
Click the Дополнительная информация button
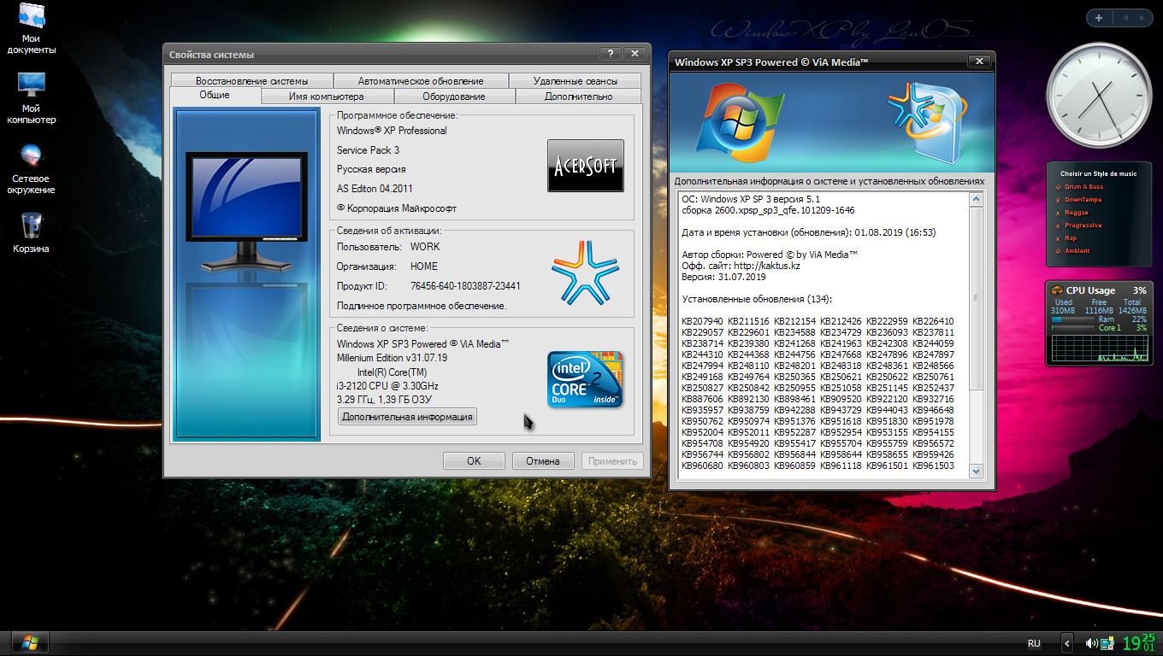coord(407,417)
